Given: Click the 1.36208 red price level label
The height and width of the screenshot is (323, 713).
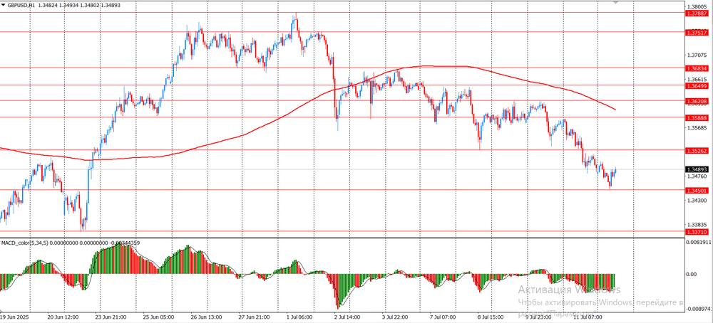Looking at the screenshot, I should point(697,101).
